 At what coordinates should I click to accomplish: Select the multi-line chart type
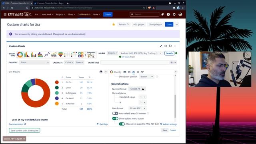[x=54, y=55]
